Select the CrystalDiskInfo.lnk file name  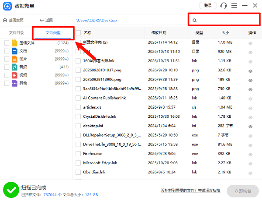(x=100, y=116)
